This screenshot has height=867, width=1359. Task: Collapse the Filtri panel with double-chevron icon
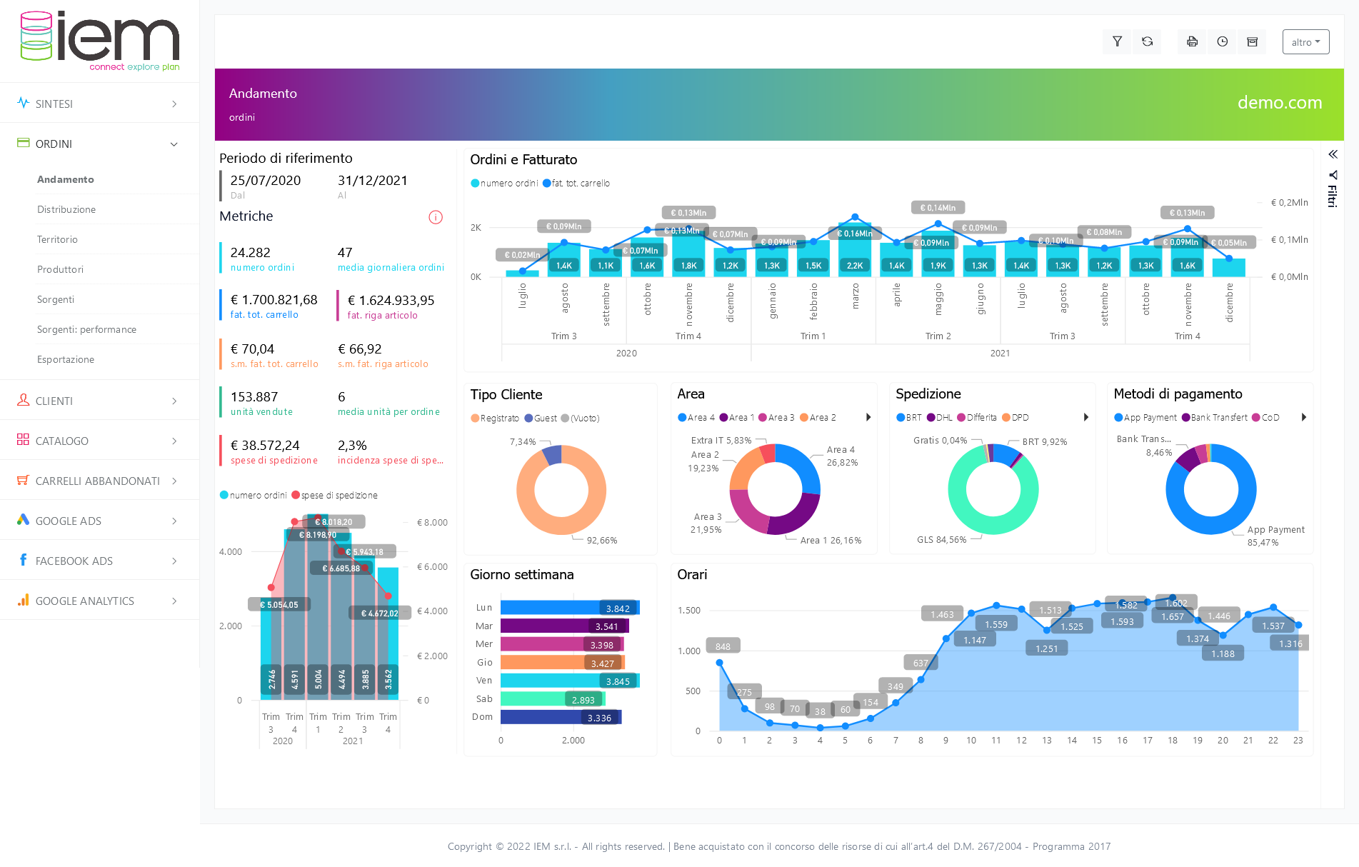coord(1333,154)
